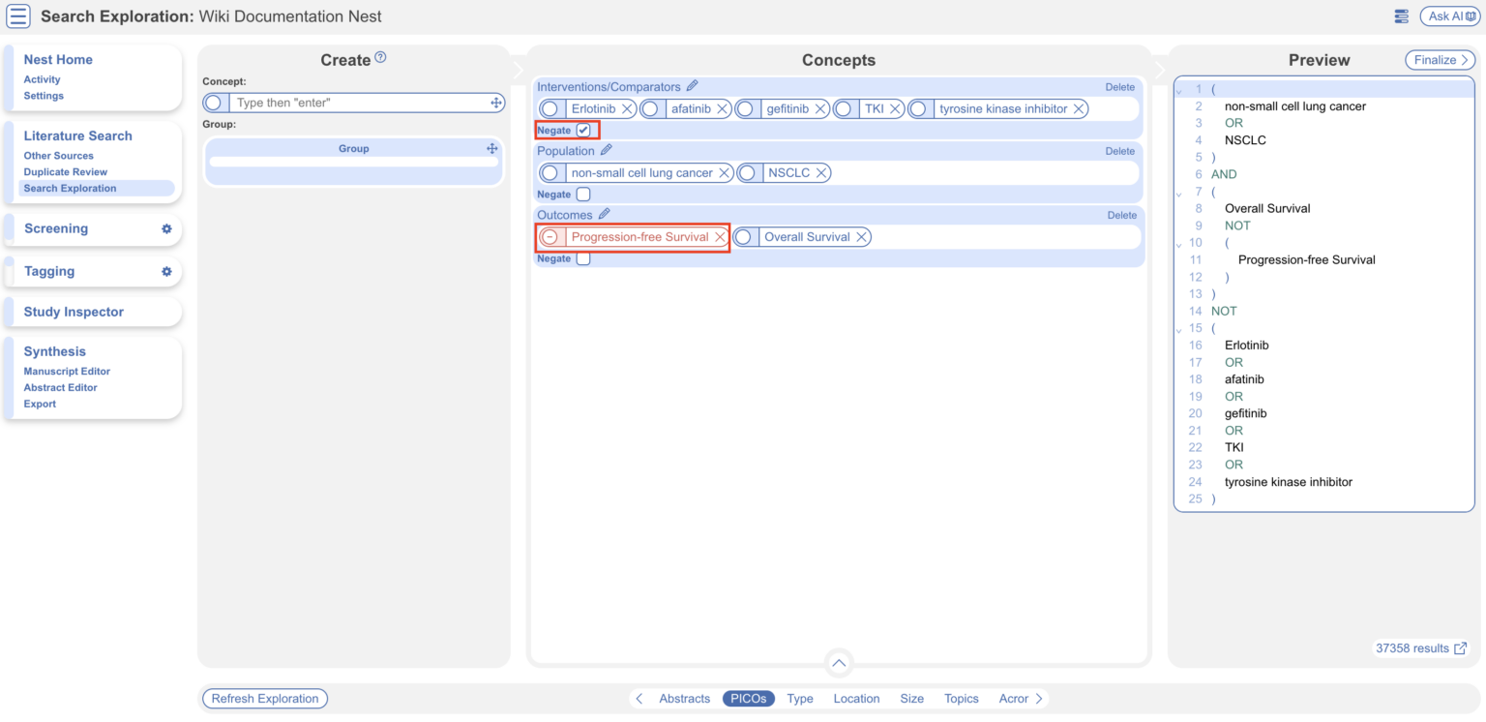Enable Negate for the Outcomes concept

pos(583,258)
